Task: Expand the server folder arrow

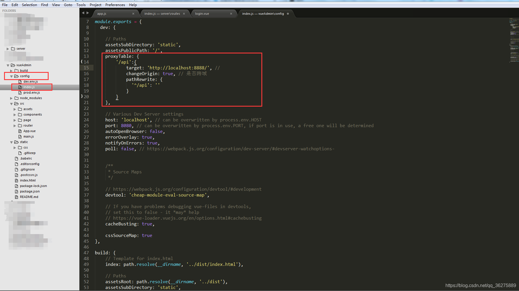Action: click(8, 49)
